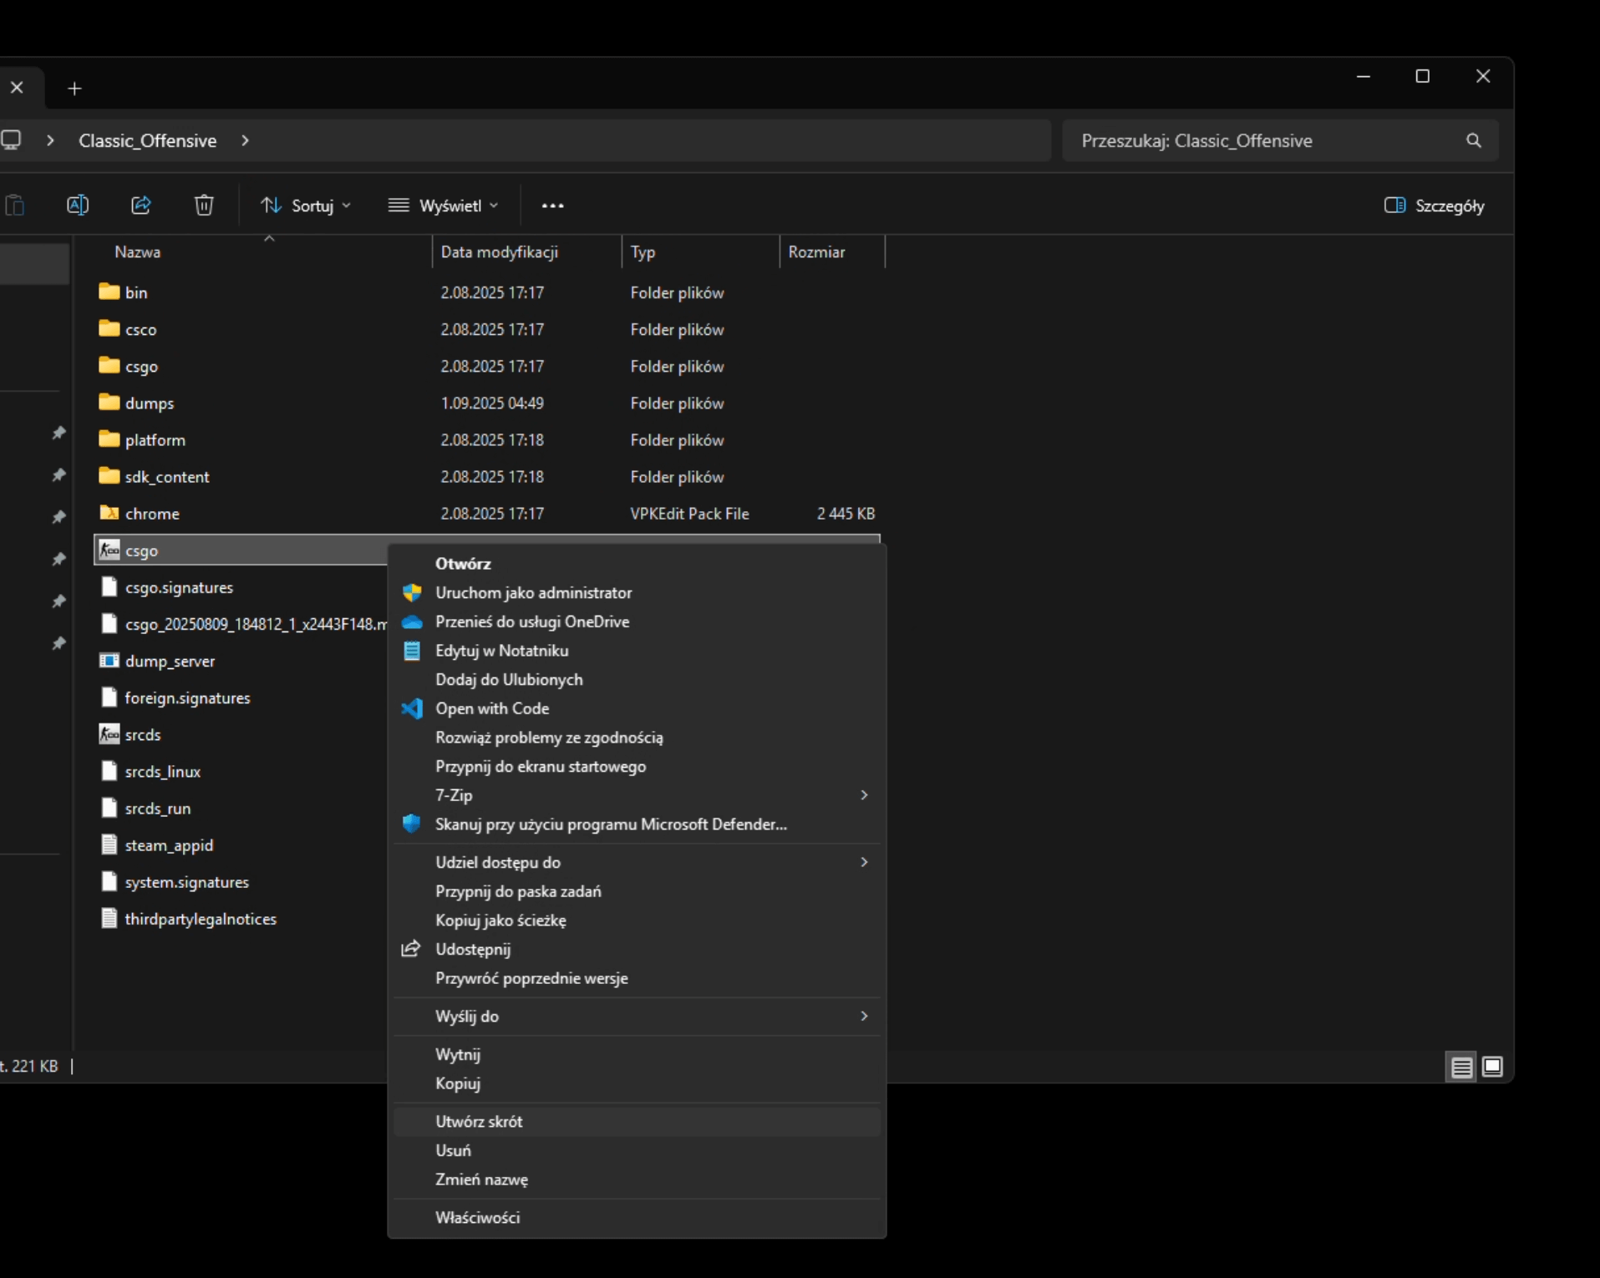1600x1278 pixels.
Task: Switch to details list view icon
Action: (1461, 1067)
